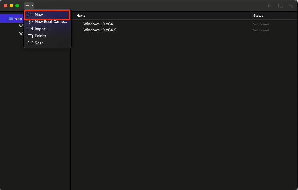
Task: Pick Import... in the dropdown menu
Action: (42, 29)
